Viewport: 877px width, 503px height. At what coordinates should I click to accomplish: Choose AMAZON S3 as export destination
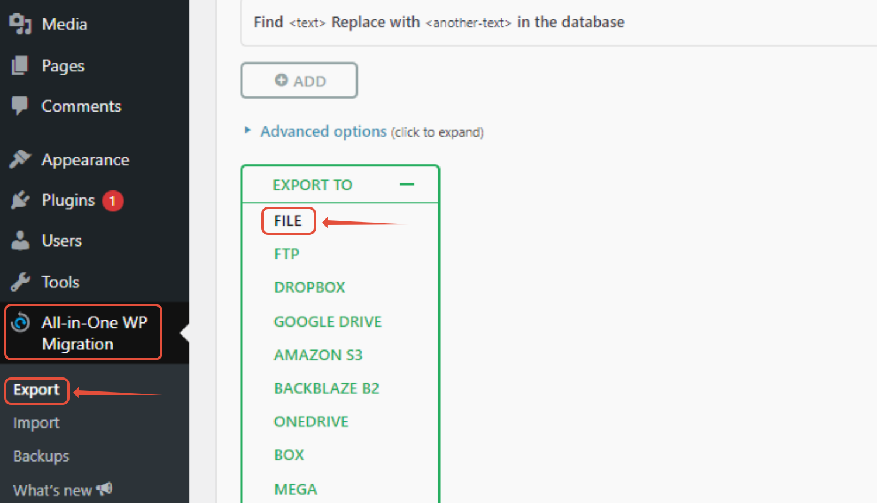pyautogui.click(x=318, y=355)
